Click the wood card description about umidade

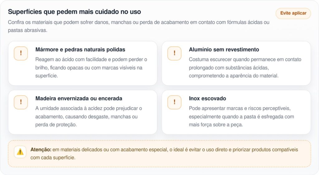pos(88,116)
